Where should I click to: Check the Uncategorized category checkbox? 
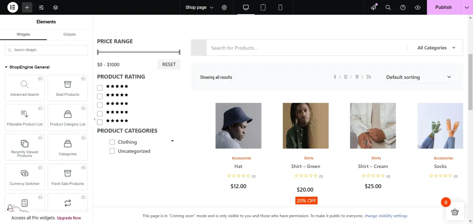112,151
